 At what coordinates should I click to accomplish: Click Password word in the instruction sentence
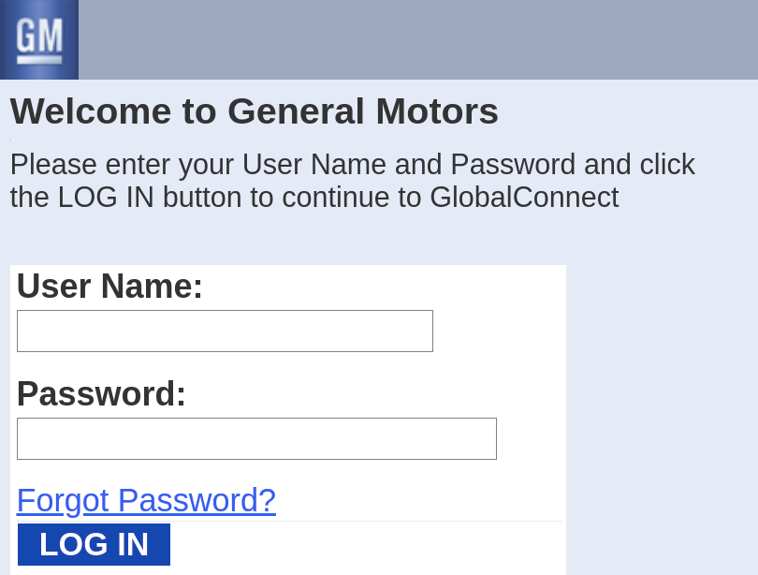[x=513, y=165]
